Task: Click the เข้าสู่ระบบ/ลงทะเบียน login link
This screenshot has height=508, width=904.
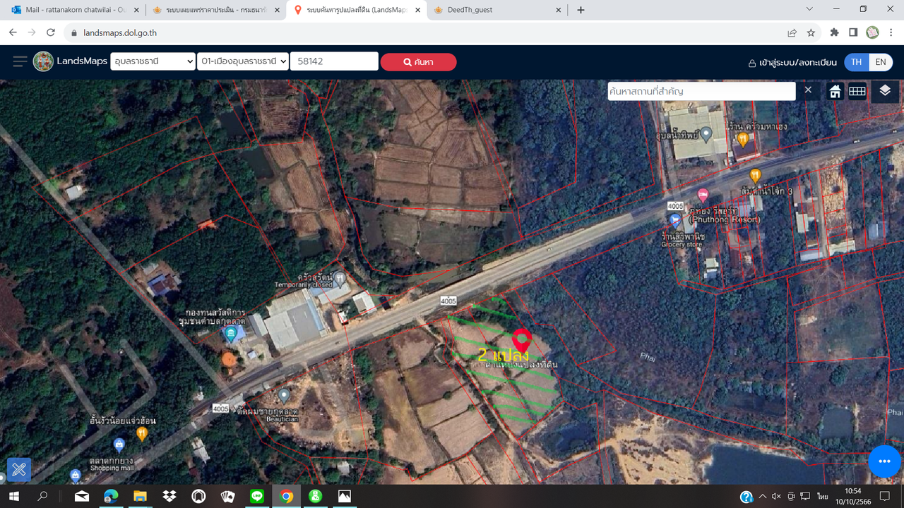Action: coord(792,62)
